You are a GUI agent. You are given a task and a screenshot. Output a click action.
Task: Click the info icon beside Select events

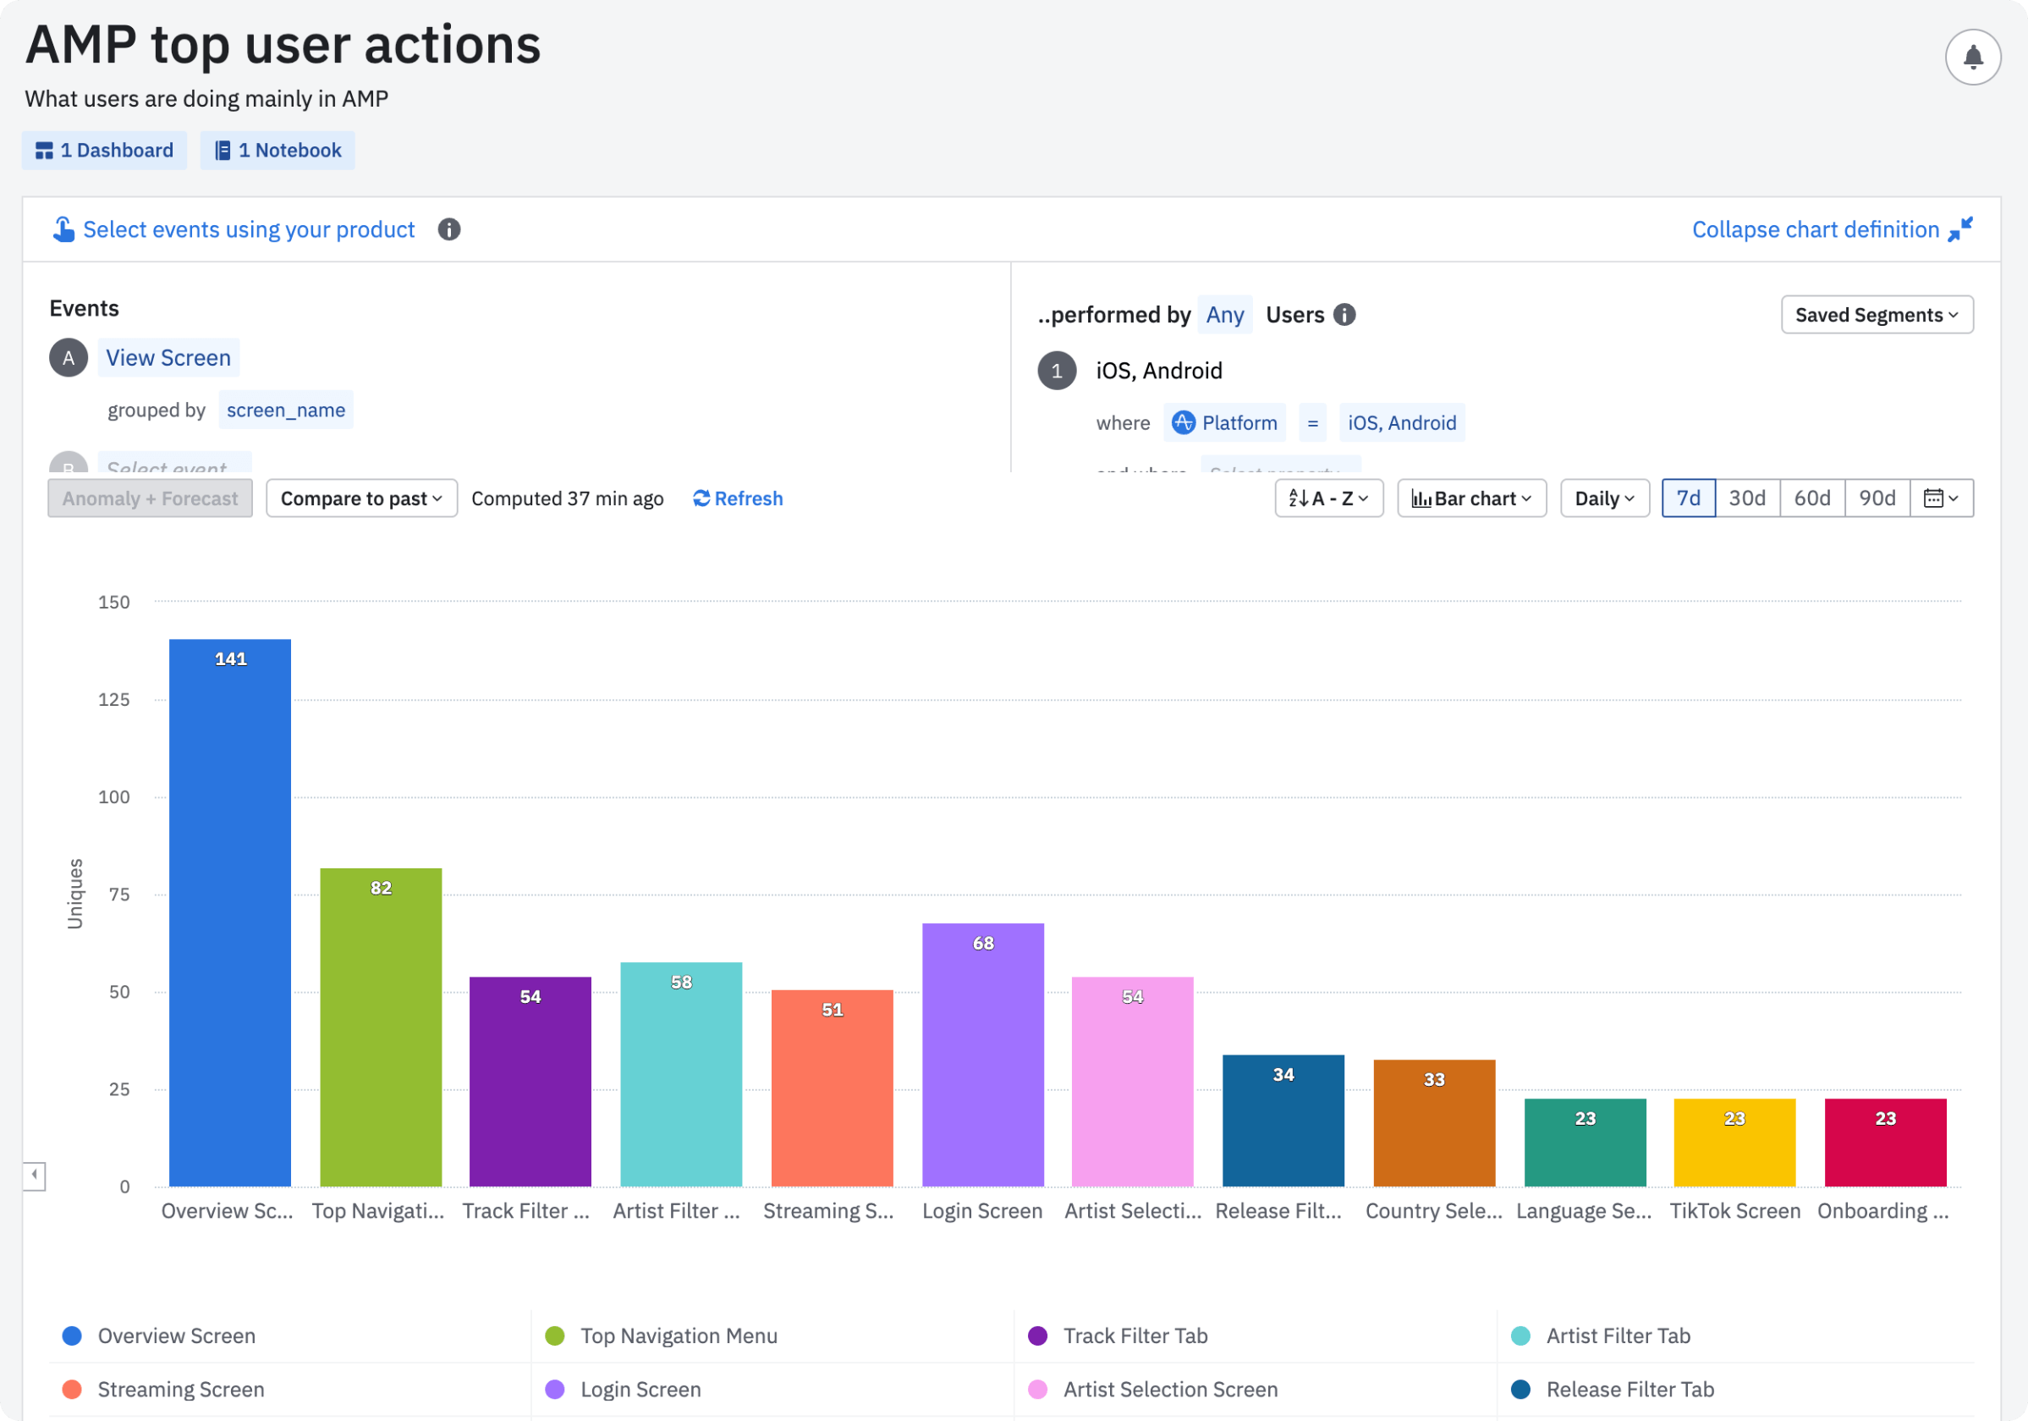pos(448,229)
